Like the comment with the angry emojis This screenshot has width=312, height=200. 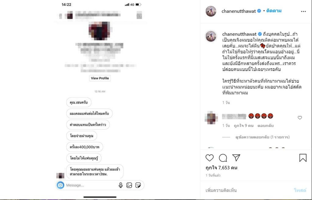[x=300, y=118]
